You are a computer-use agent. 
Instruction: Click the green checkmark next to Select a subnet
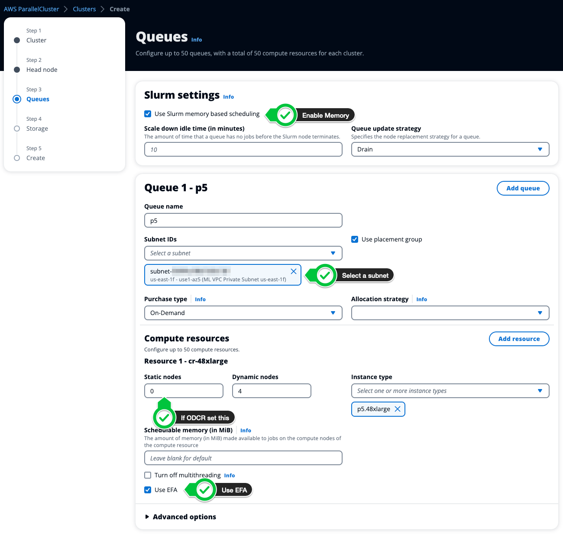325,275
